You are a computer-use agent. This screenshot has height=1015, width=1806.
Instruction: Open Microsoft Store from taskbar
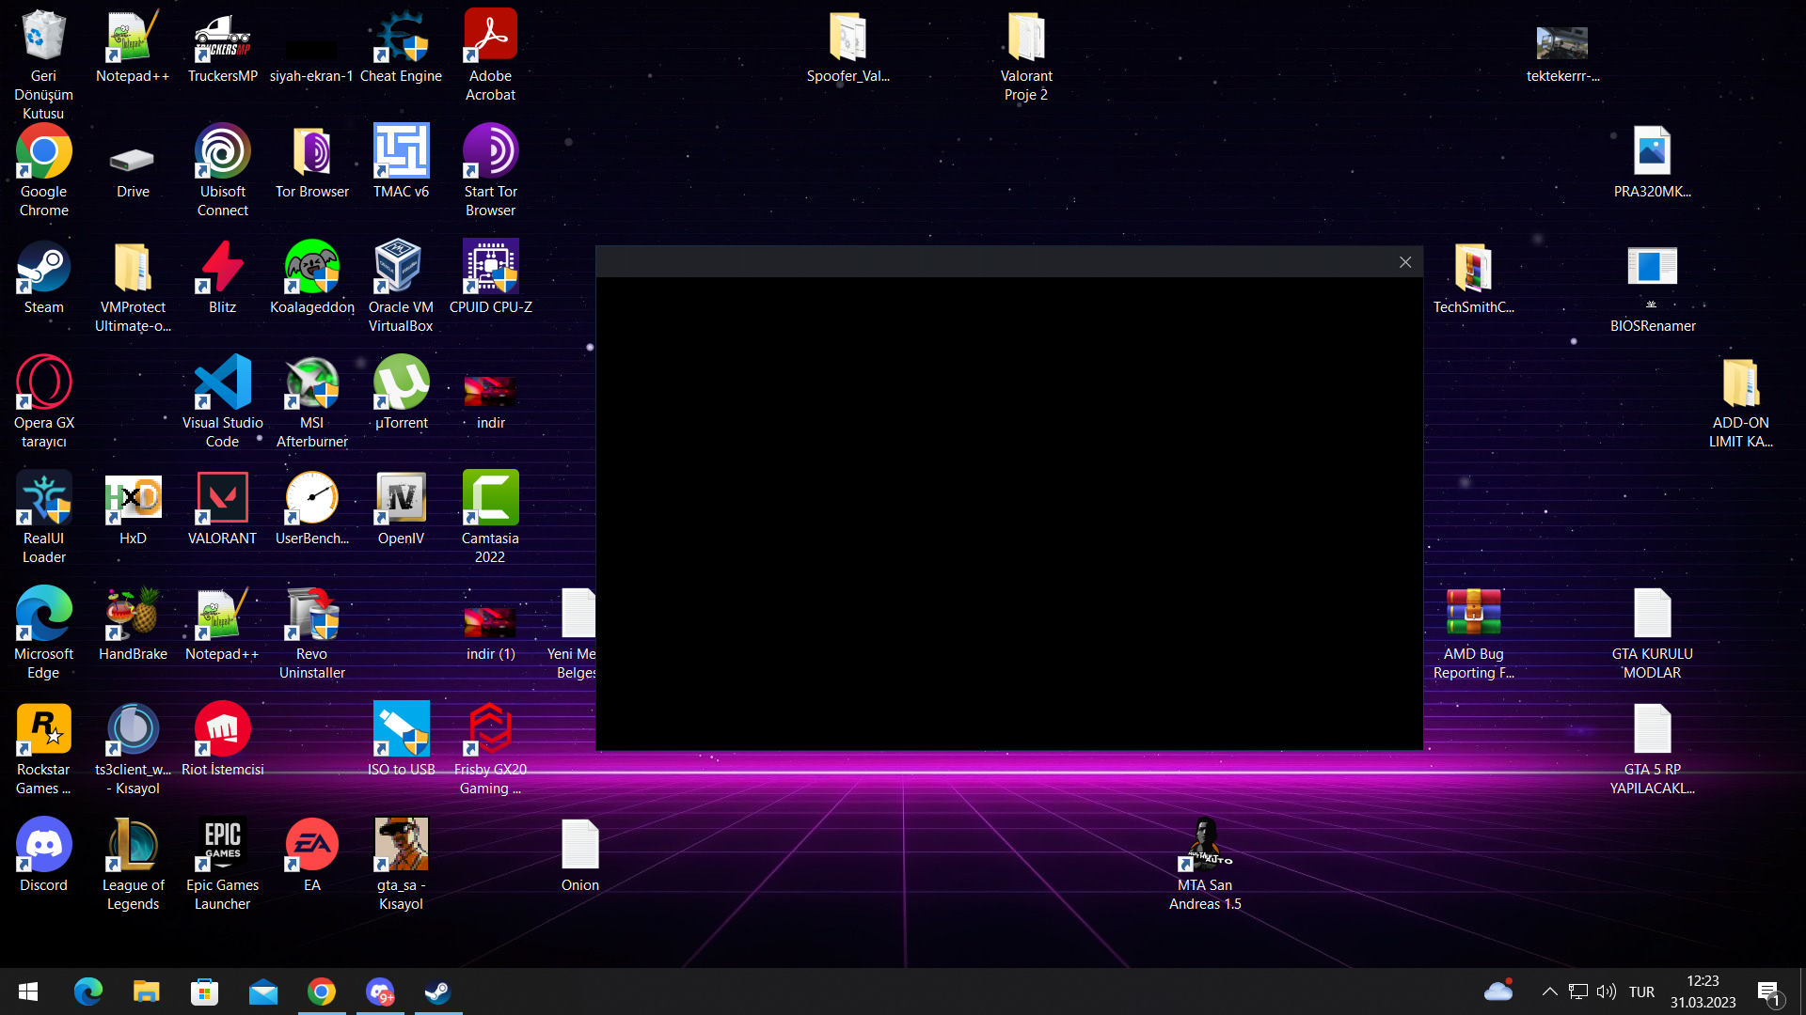(204, 992)
